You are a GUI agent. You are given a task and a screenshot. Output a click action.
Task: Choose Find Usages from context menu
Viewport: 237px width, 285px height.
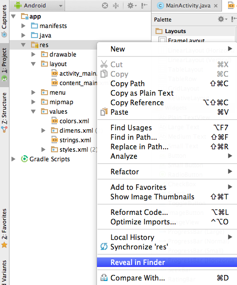point(167,128)
